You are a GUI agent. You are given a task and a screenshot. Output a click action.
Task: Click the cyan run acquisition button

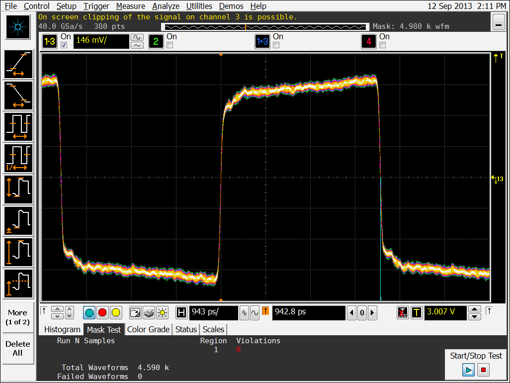[x=89, y=313]
